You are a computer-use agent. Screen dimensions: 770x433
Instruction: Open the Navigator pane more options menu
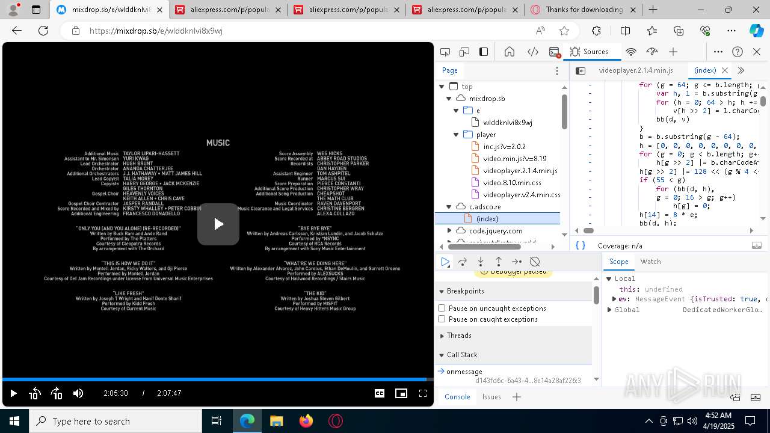(x=557, y=70)
